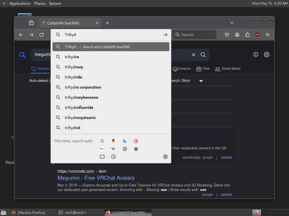Choose the 'trihydroxystearin' suggestion

[111, 118]
